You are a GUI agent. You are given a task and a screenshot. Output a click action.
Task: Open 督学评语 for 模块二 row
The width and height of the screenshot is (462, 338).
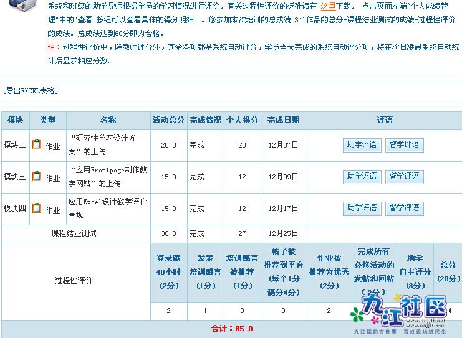pyautogui.click(x=405, y=145)
